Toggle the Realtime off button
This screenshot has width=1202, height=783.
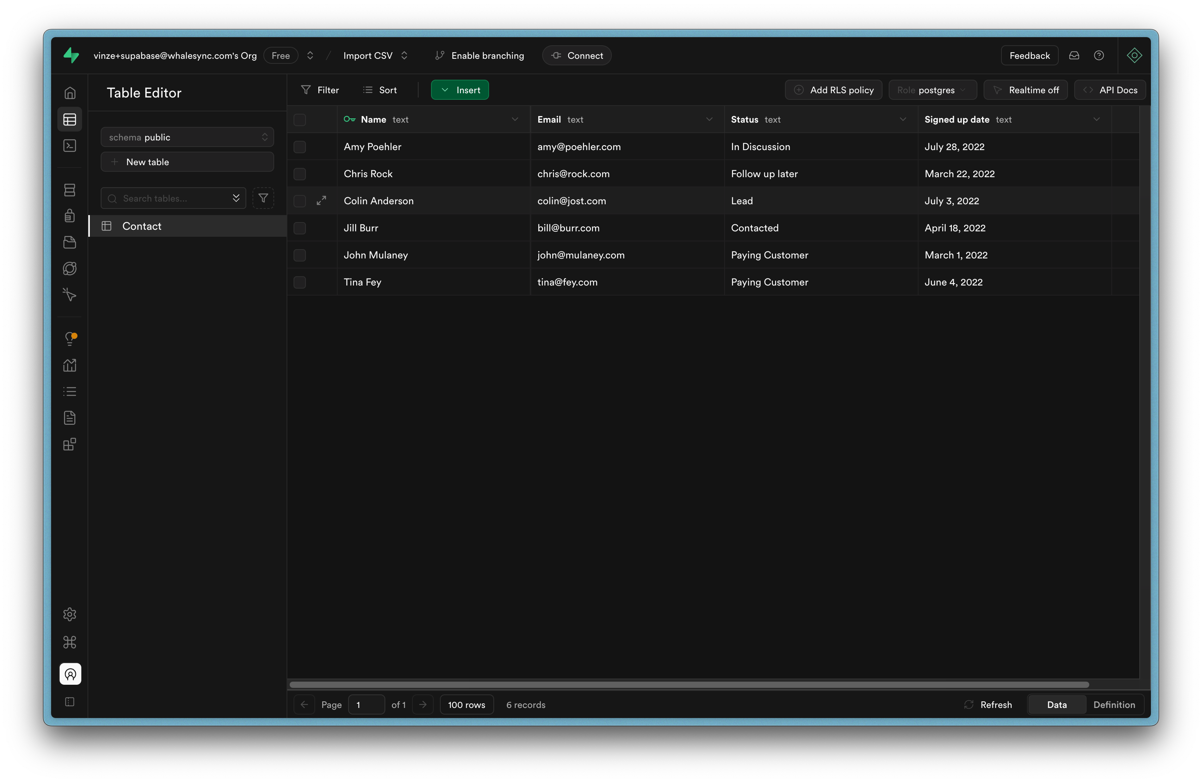pyautogui.click(x=1026, y=90)
